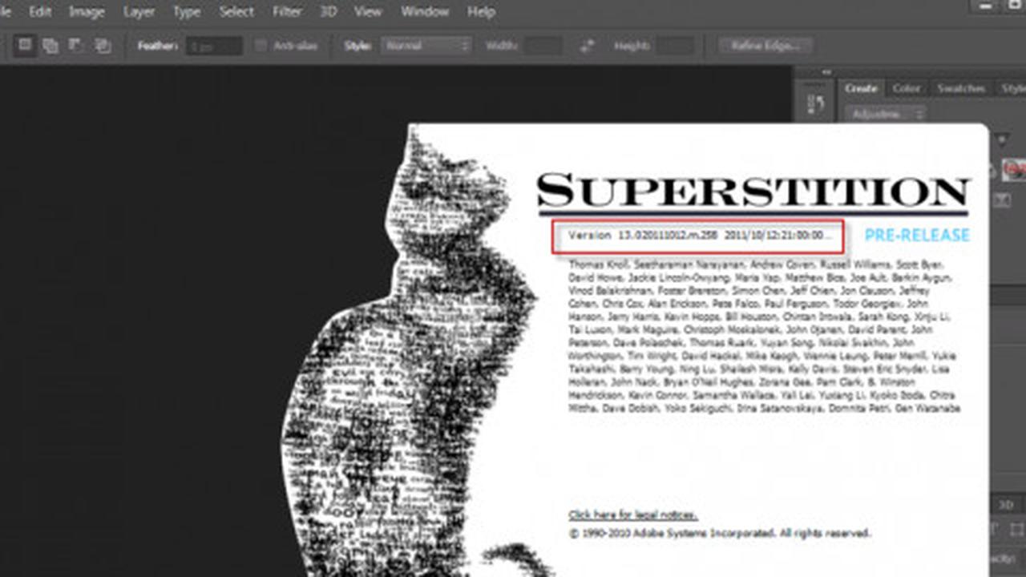
Task: Focus the Feather input field
Action: [214, 46]
